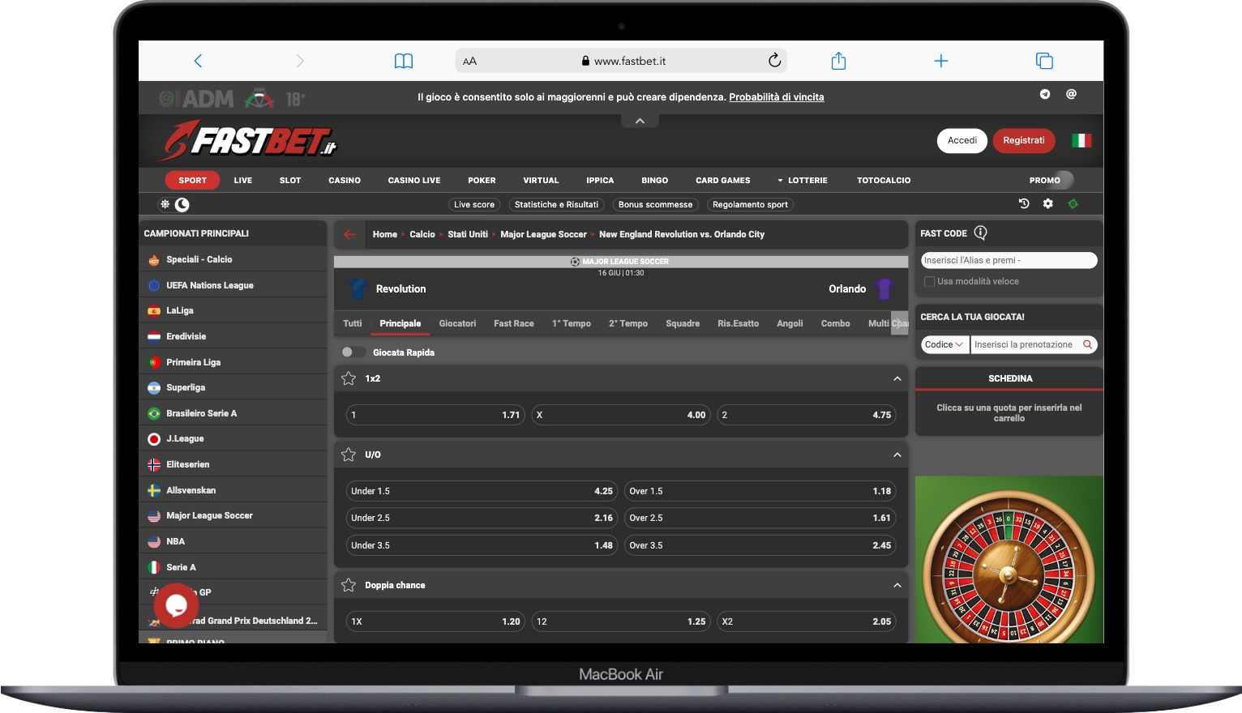Star the 1x2 market as favorite
This screenshot has height=713, width=1242.
tap(349, 378)
